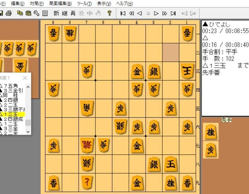Click the yellow question mark help icon

click(109, 13)
